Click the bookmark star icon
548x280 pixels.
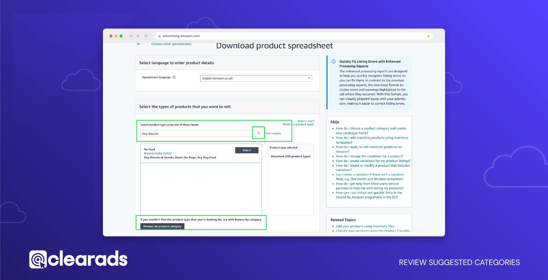coord(428,36)
